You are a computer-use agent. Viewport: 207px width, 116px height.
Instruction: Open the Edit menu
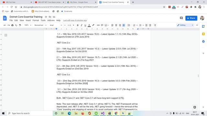(x=16, y=20)
